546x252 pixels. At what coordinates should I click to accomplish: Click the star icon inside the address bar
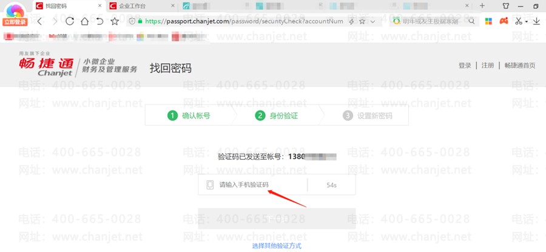362,22
